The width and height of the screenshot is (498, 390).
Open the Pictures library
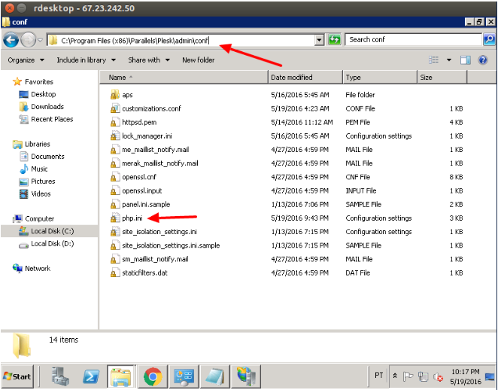[37, 181]
